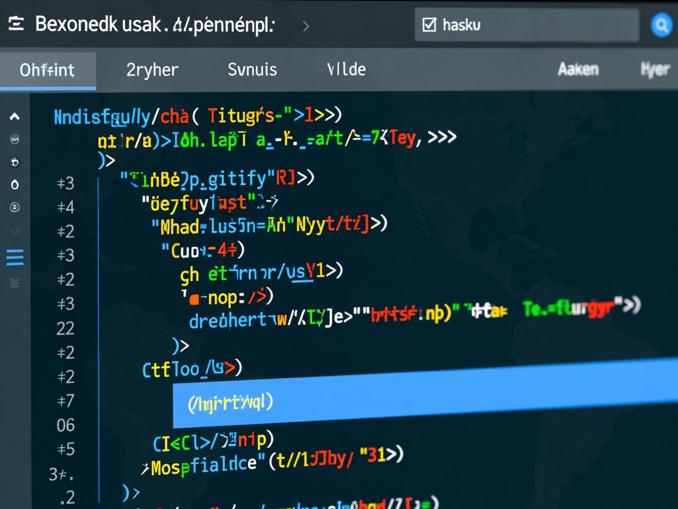Go to the Vilde tab
Screen dimensions: 678x509
point(346,70)
